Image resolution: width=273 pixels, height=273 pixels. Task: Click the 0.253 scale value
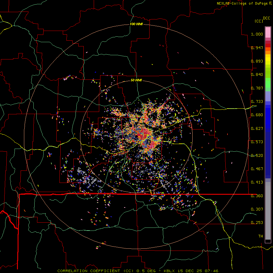[257, 223]
